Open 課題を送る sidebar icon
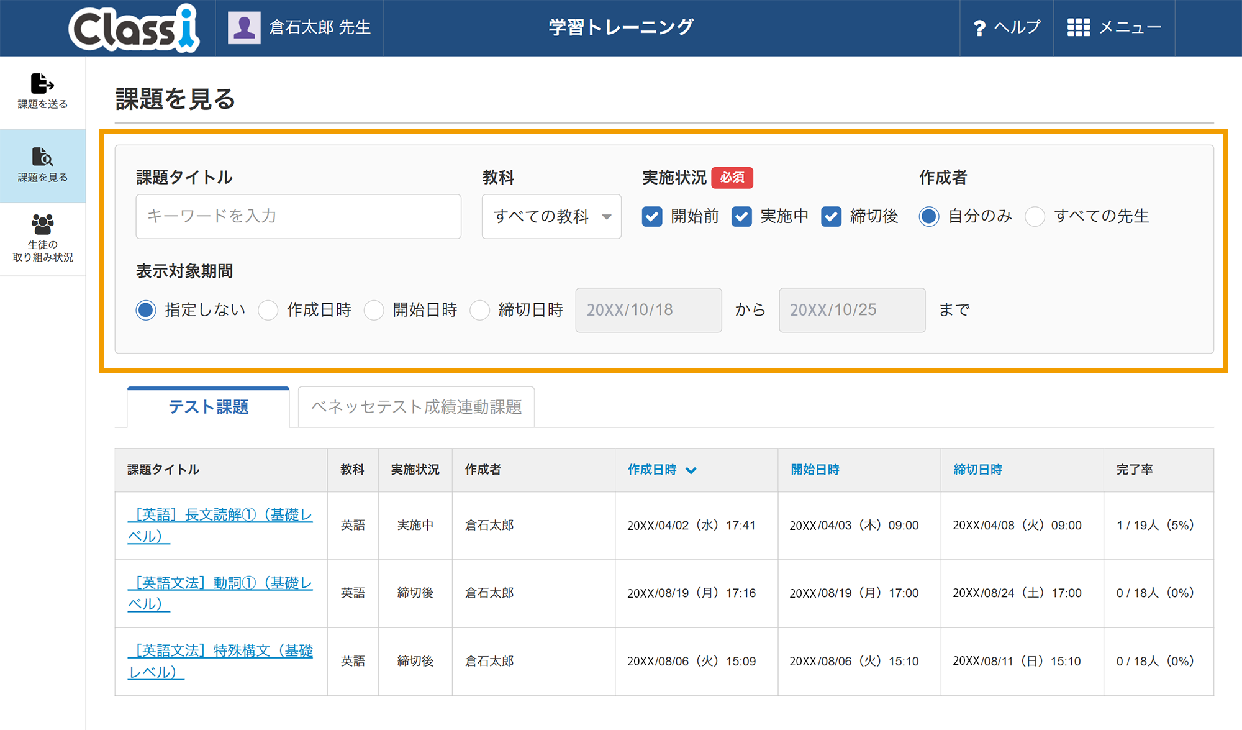 tap(42, 83)
